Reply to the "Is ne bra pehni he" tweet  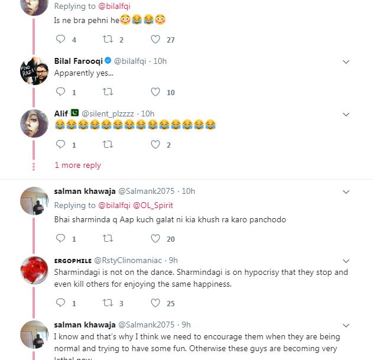click(60, 40)
